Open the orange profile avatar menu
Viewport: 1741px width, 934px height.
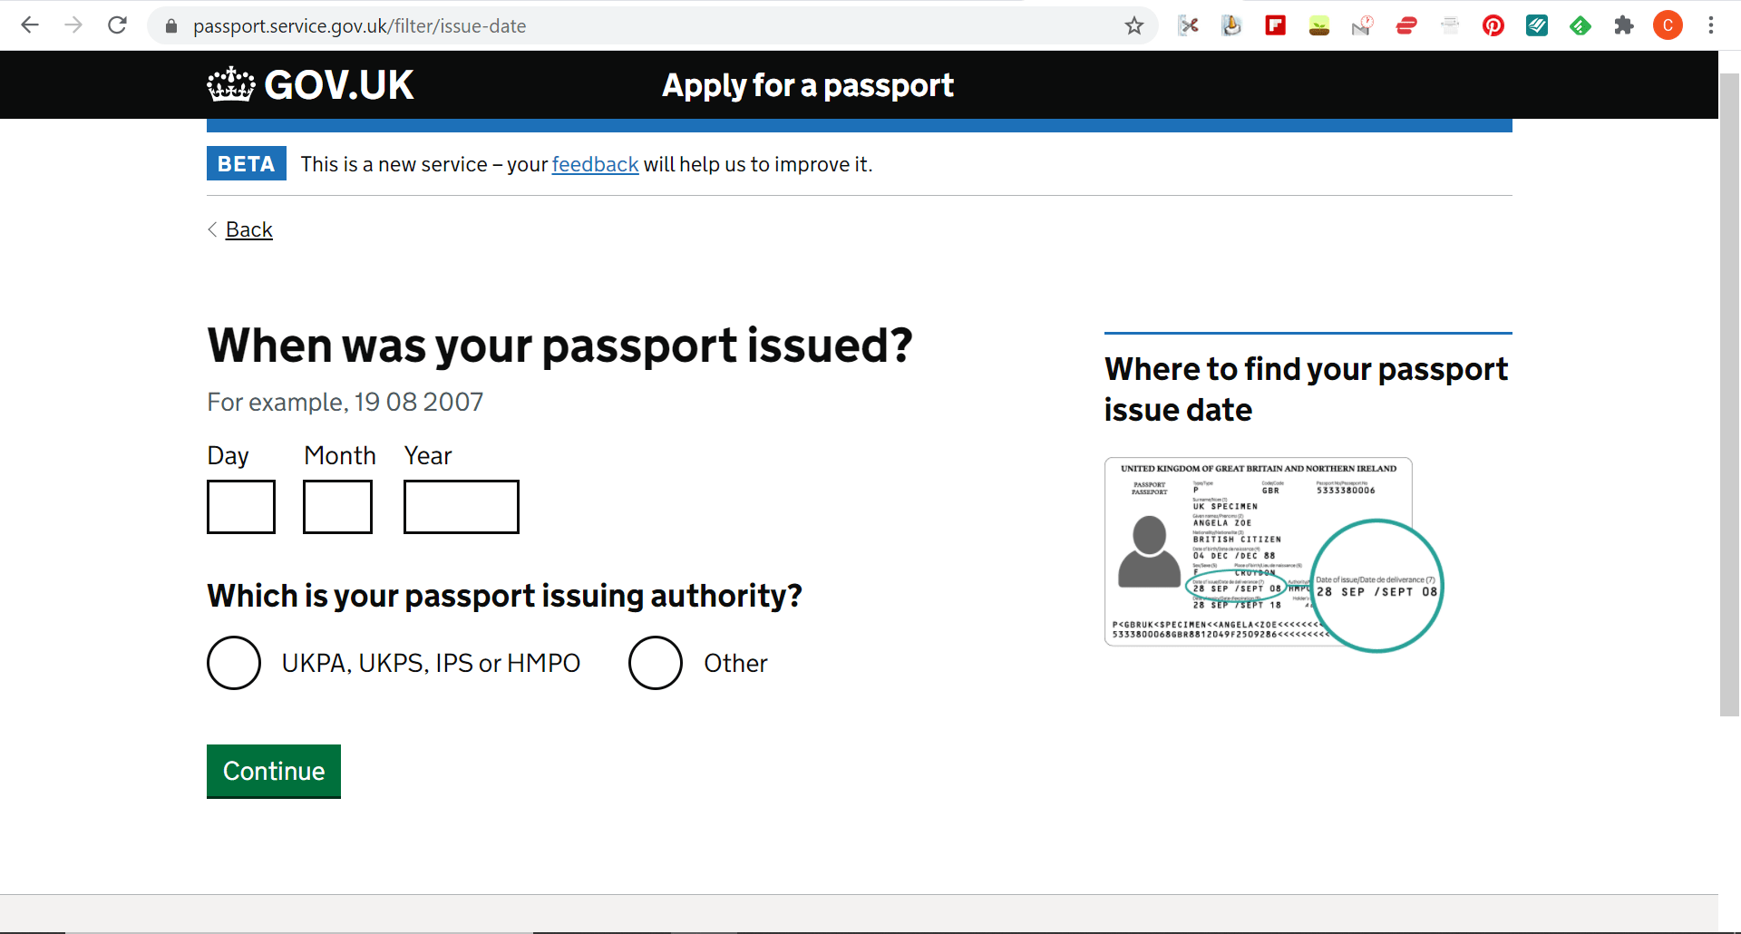pyautogui.click(x=1668, y=25)
